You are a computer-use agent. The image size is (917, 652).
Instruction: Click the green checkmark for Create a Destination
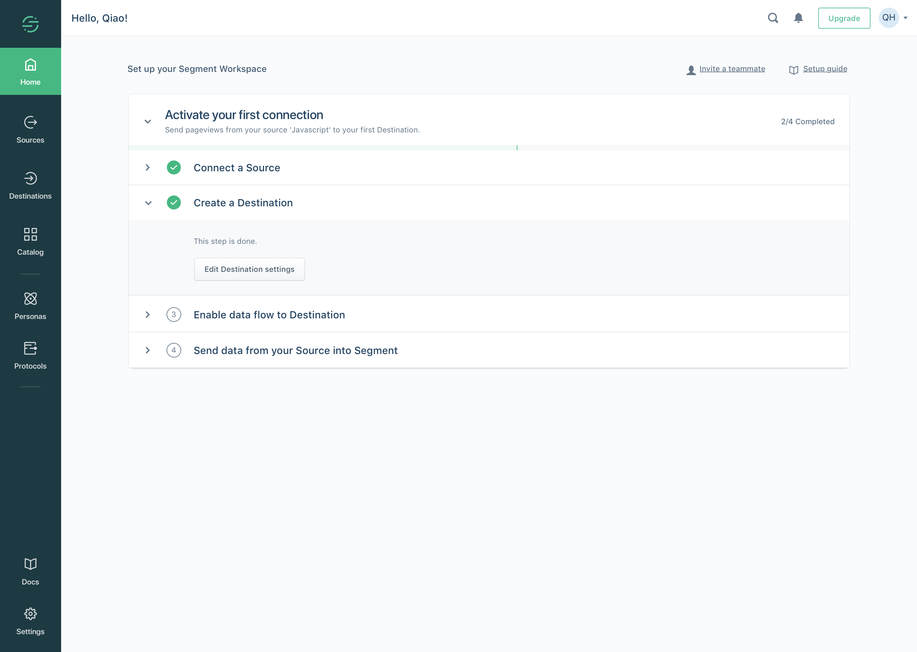coord(174,203)
